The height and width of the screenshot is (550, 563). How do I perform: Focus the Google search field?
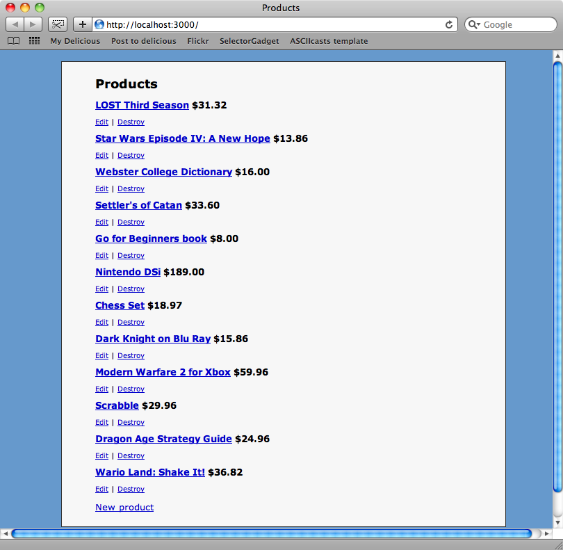coord(511,24)
